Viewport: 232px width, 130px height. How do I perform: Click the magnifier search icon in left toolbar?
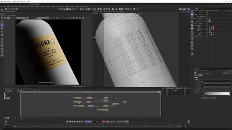pyautogui.click(x=2, y=10)
